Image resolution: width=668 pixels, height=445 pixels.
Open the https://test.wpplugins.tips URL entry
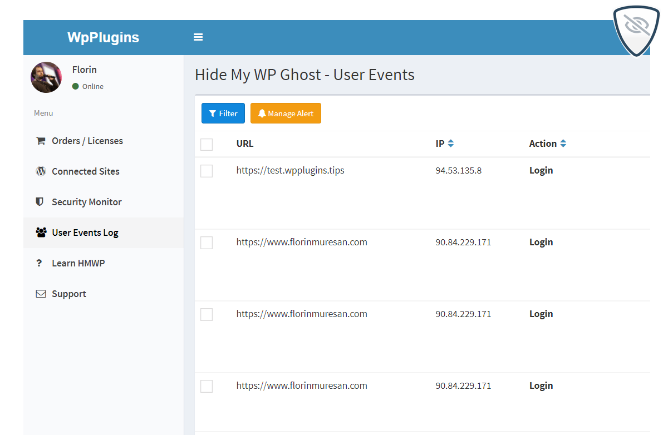(290, 171)
